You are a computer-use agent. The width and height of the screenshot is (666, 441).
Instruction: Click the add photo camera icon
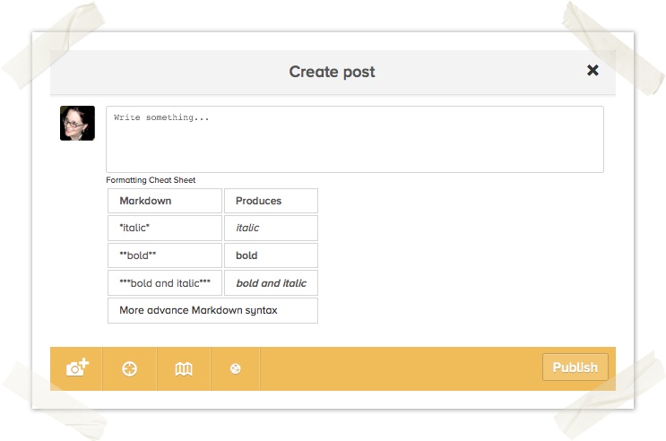pyautogui.click(x=77, y=368)
